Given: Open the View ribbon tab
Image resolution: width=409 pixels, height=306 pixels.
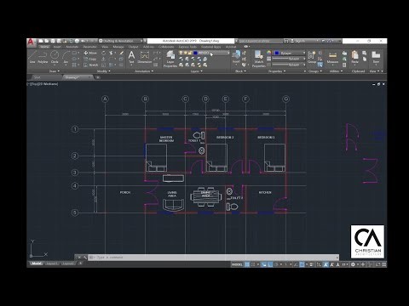Looking at the screenshot, I should [x=105, y=47].
